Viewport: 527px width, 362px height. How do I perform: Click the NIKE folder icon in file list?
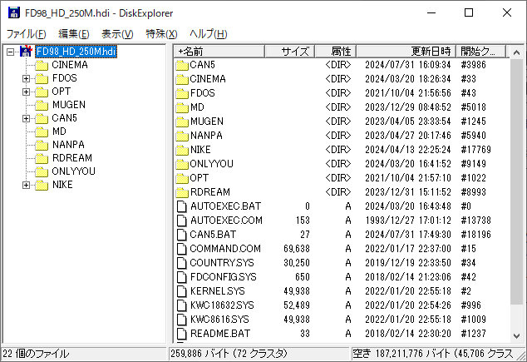point(183,150)
